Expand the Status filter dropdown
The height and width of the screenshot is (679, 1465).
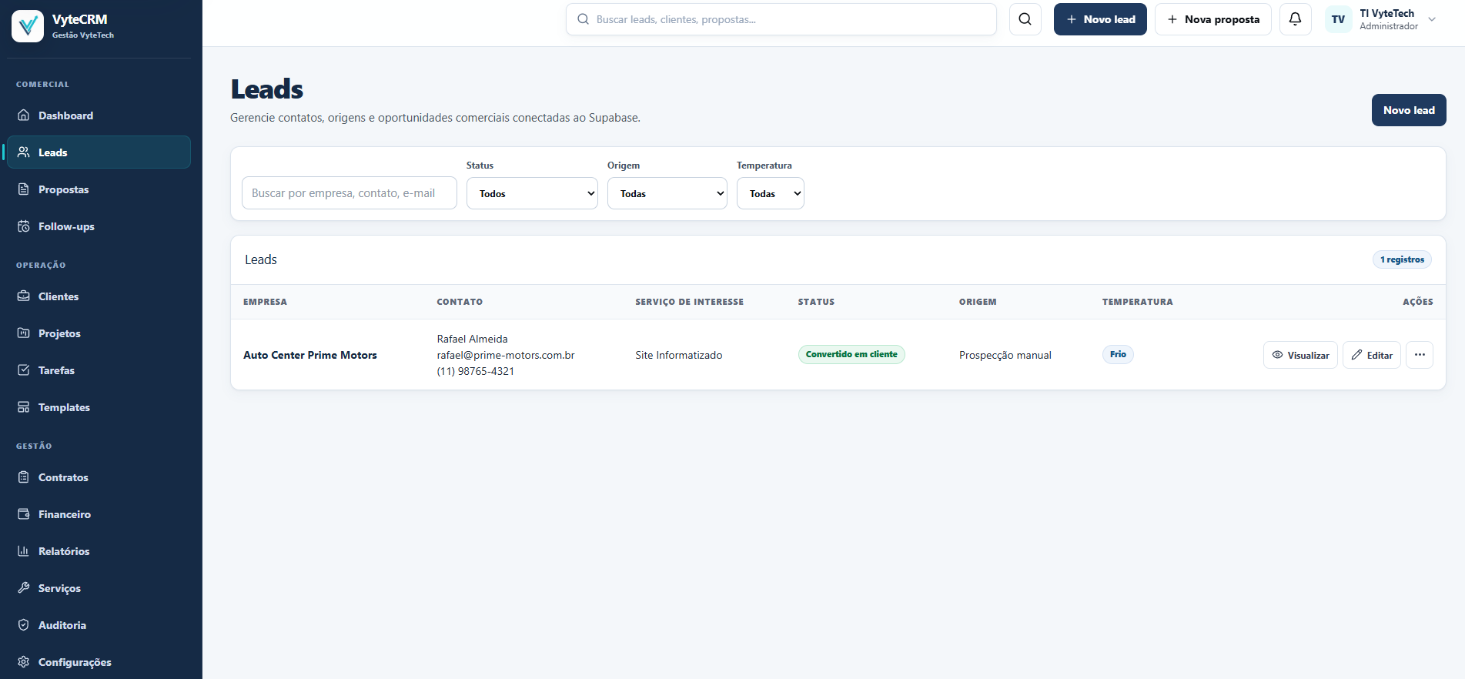click(x=532, y=193)
